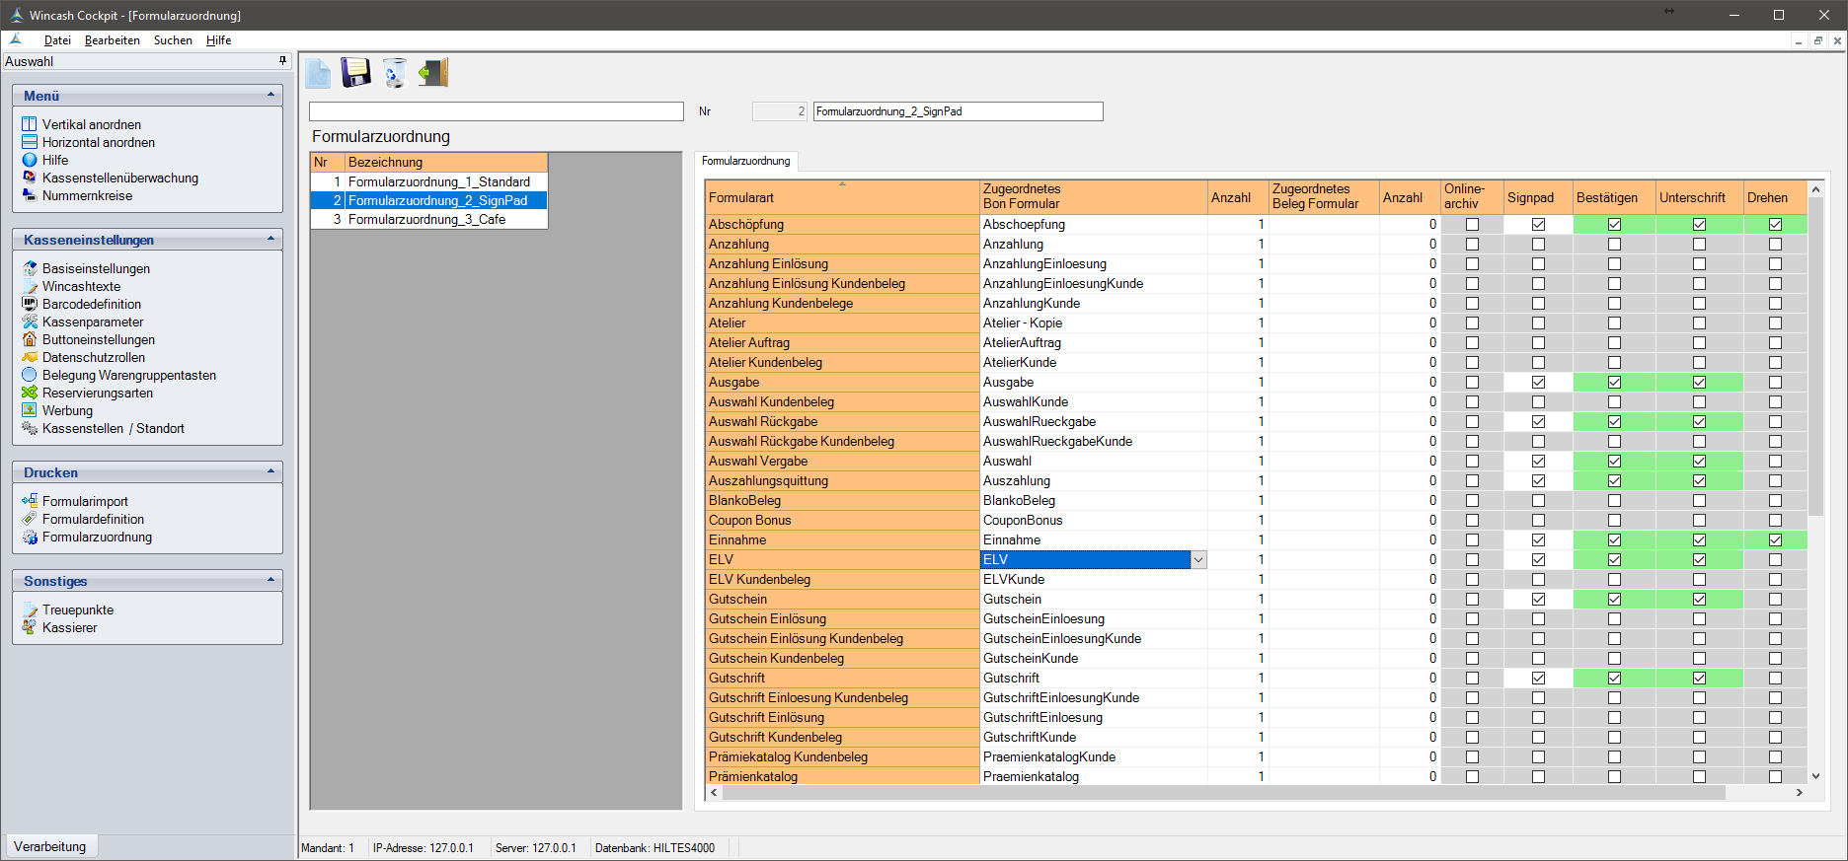The width and height of the screenshot is (1848, 861).
Task: Open Treuepunkte under Sonstiges
Action: click(x=77, y=610)
